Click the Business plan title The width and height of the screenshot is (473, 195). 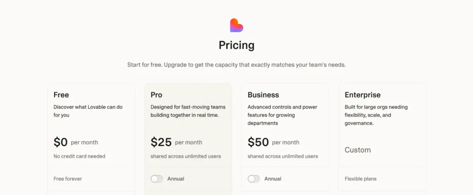[x=263, y=95]
